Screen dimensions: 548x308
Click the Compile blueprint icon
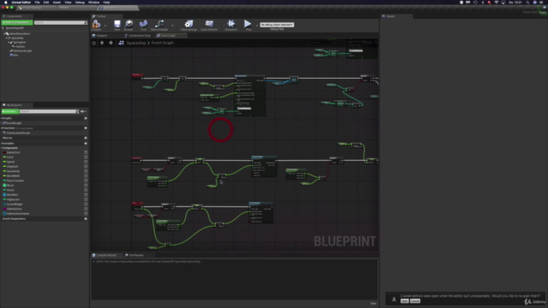point(96,24)
